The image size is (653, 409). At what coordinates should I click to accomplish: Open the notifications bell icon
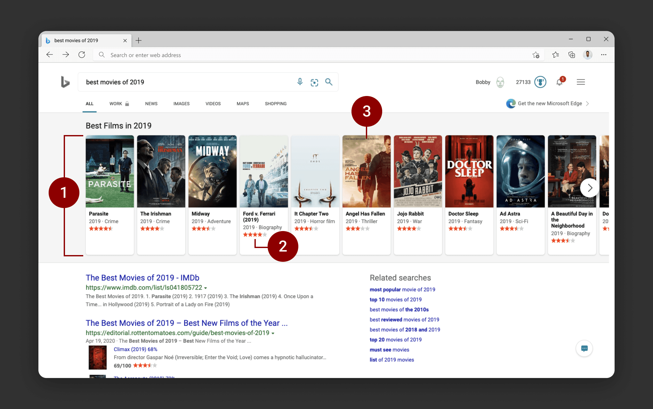559,82
